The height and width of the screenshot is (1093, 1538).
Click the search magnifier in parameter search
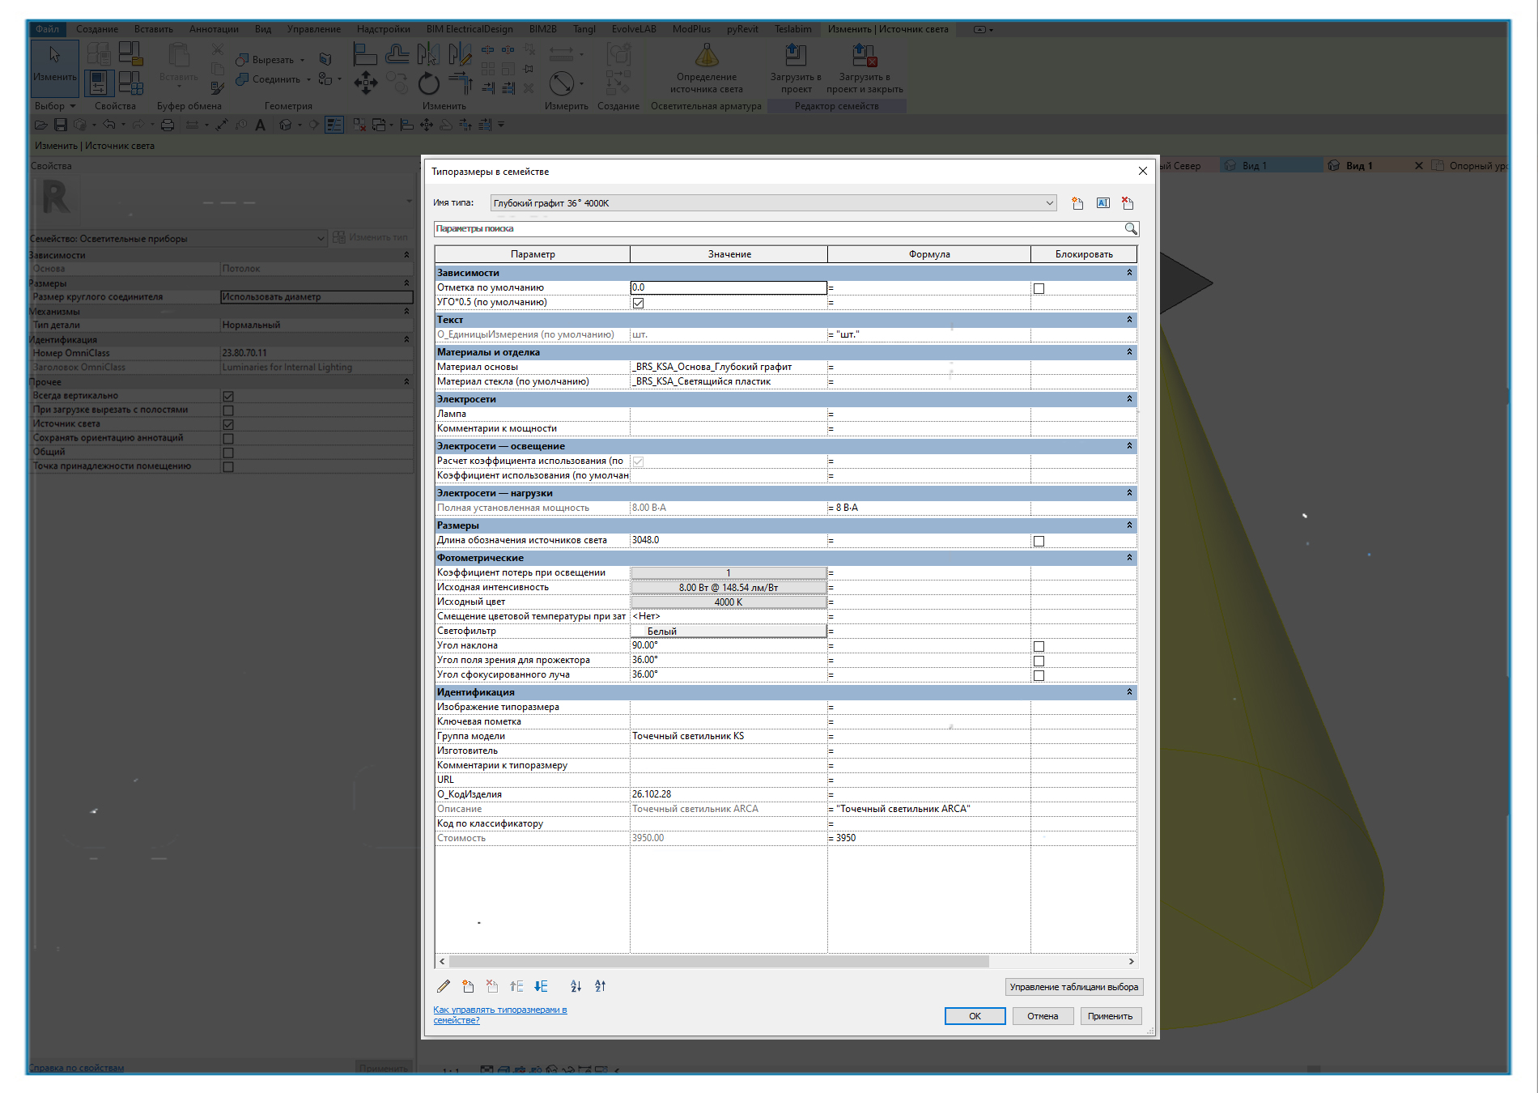pyautogui.click(x=1131, y=229)
